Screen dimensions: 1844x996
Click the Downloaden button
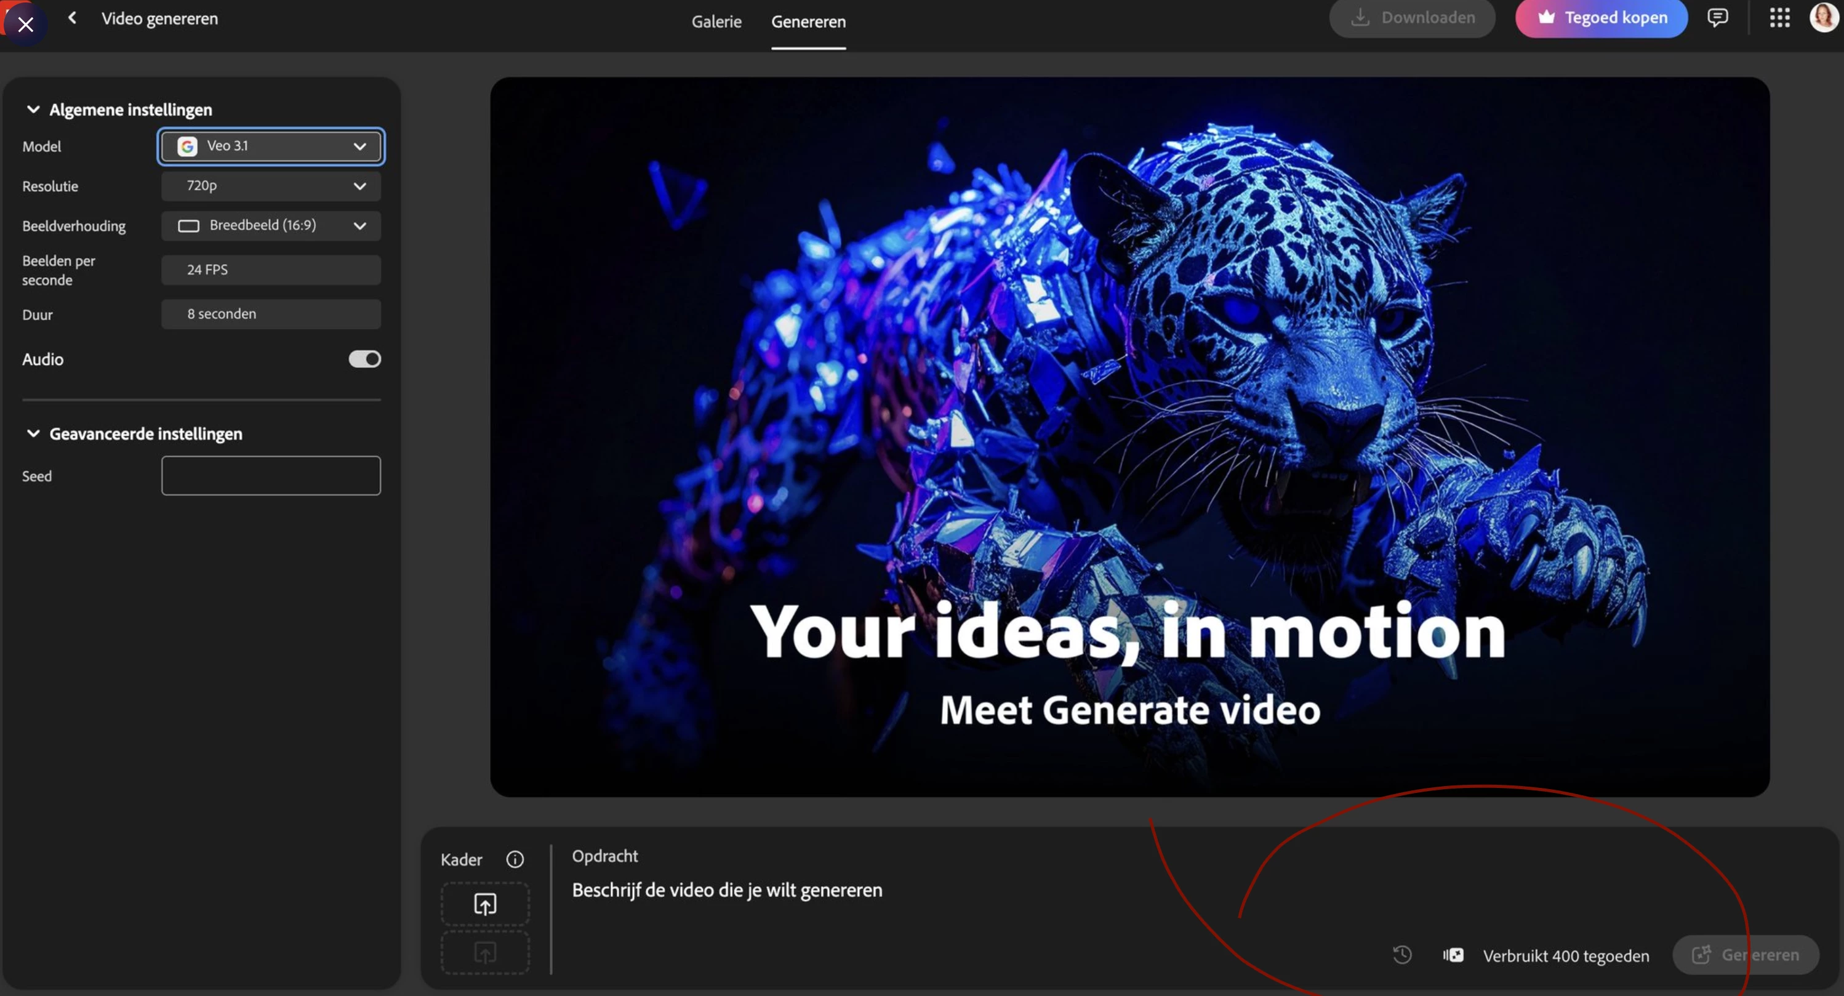1412,18
